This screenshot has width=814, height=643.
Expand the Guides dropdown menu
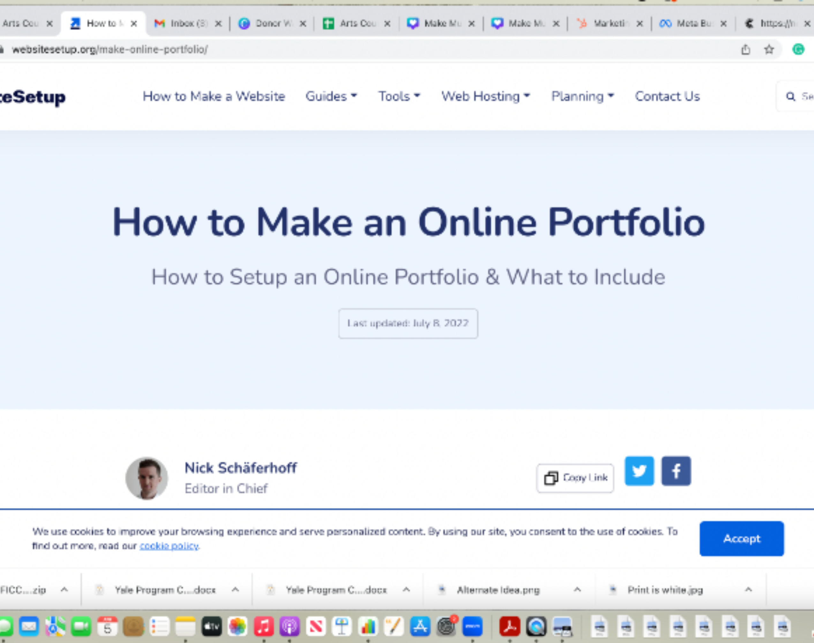[331, 96]
